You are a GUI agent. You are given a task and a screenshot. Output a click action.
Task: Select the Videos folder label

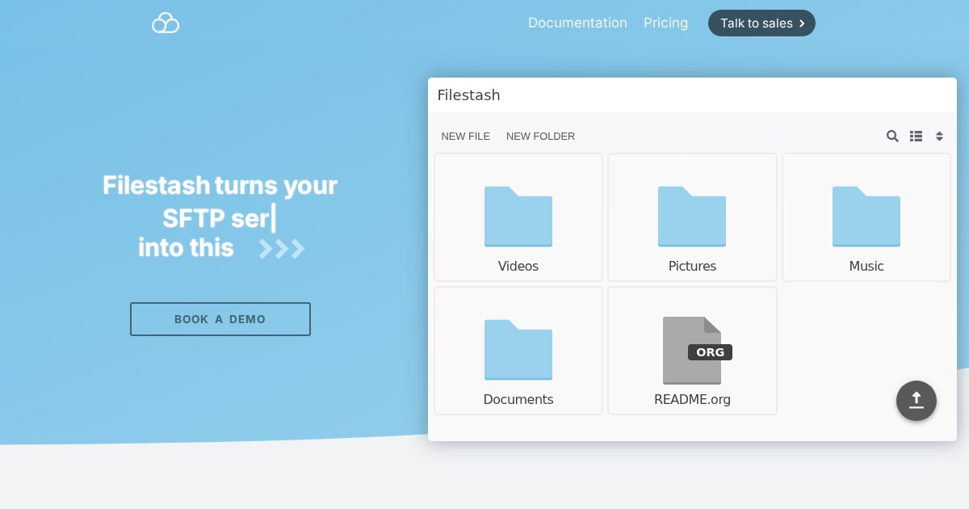518,266
